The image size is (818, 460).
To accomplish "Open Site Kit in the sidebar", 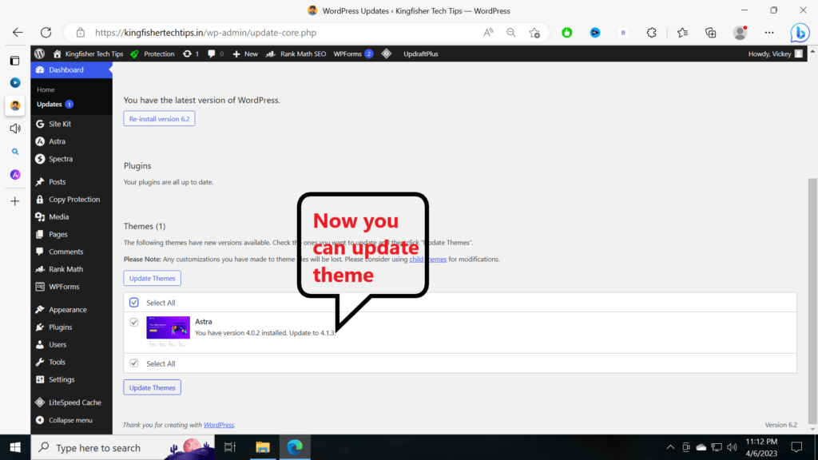I will coord(71,124).
